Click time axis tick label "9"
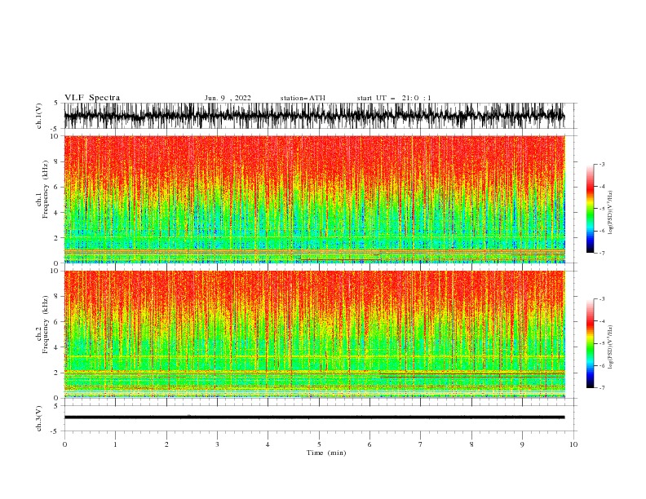The image size is (646, 499). click(x=522, y=444)
